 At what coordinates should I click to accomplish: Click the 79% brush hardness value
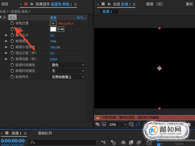(x=53, y=41)
